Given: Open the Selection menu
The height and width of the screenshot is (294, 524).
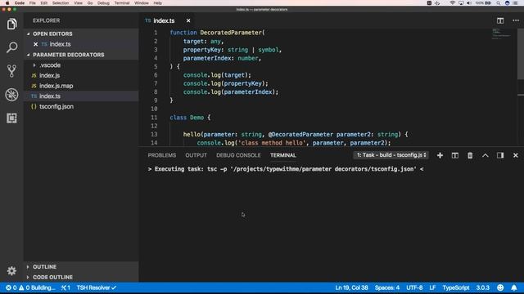Looking at the screenshot, I should (61, 3).
